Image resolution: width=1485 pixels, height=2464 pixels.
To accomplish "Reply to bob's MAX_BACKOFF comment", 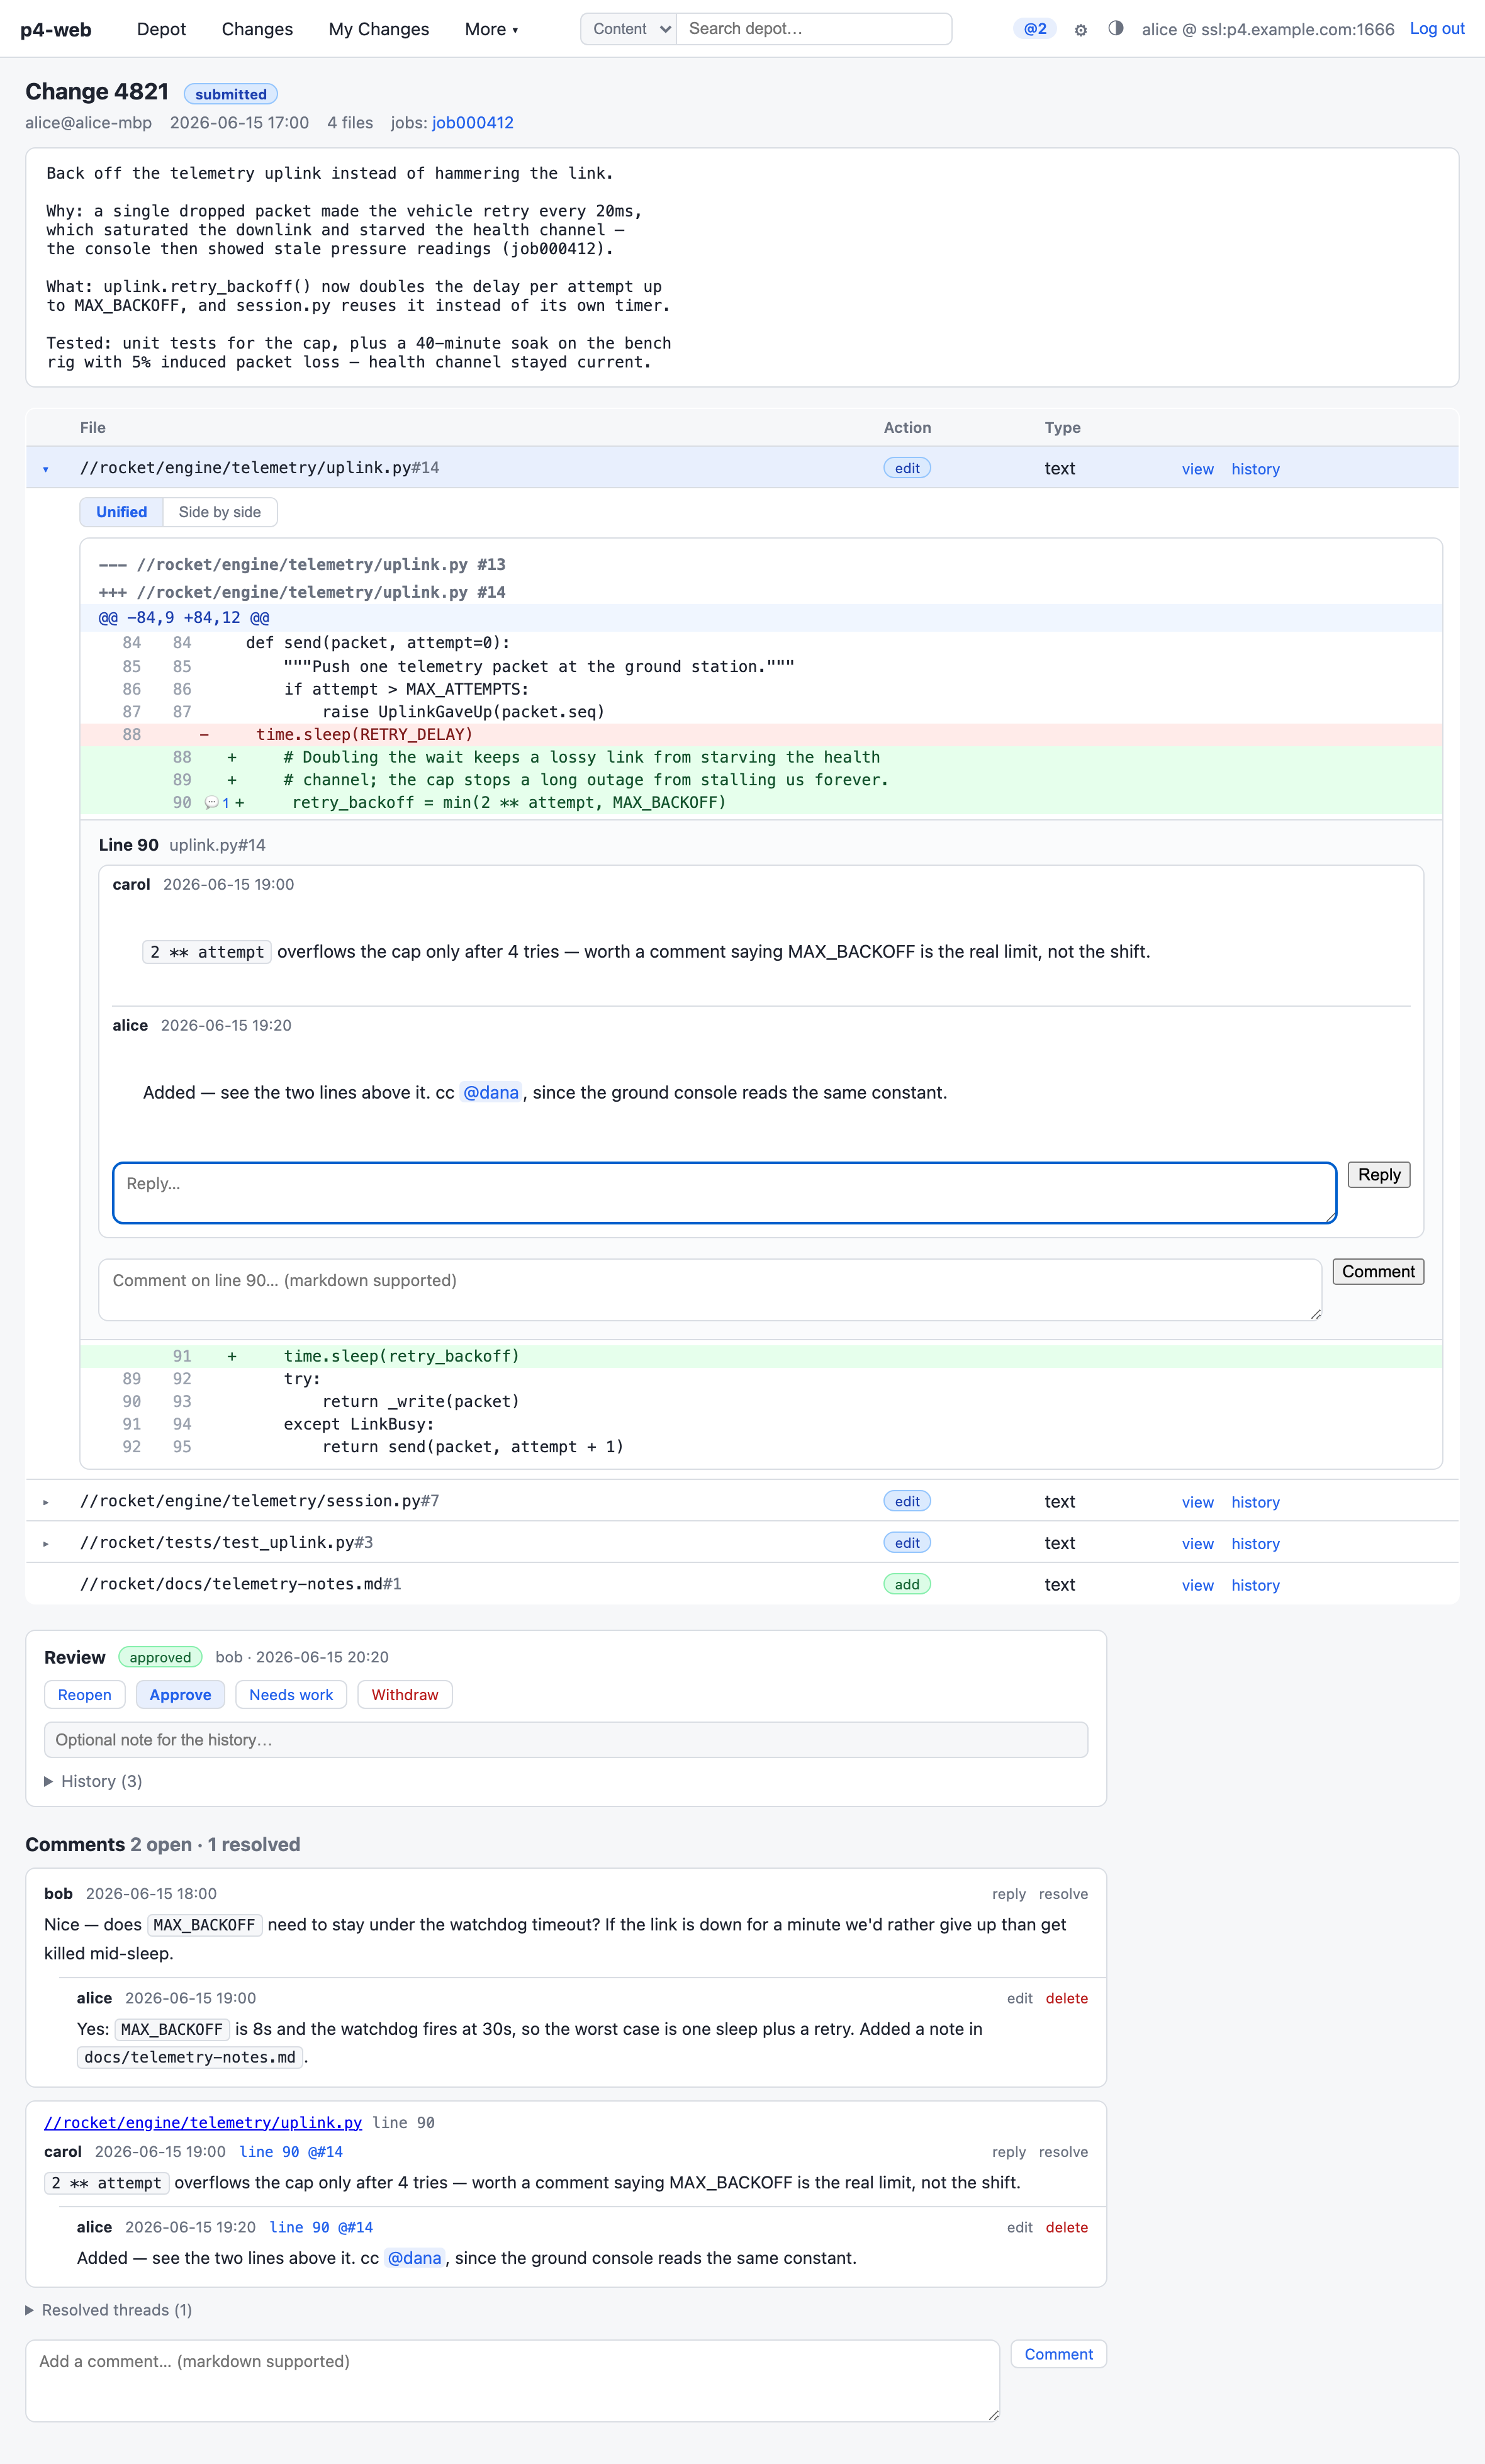I will 1009,1894.
